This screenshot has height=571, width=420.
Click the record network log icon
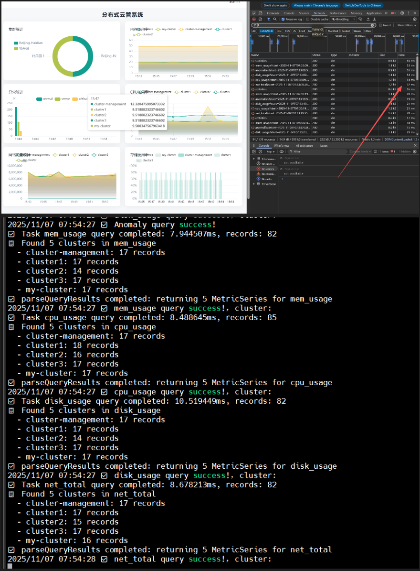254,19
